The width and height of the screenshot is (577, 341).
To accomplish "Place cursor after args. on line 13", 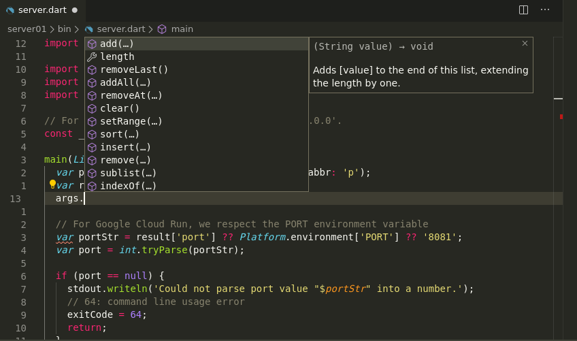I will tap(84, 199).
